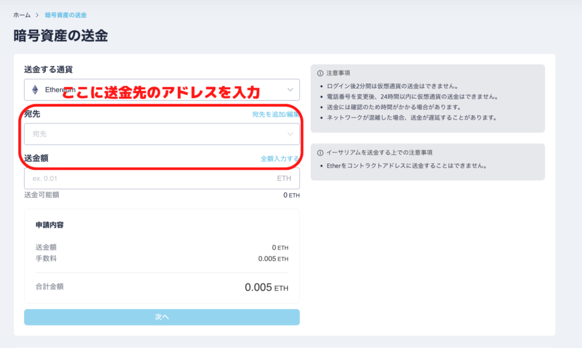
Task: Click the info icon beside 注意事項
Action: click(320, 74)
